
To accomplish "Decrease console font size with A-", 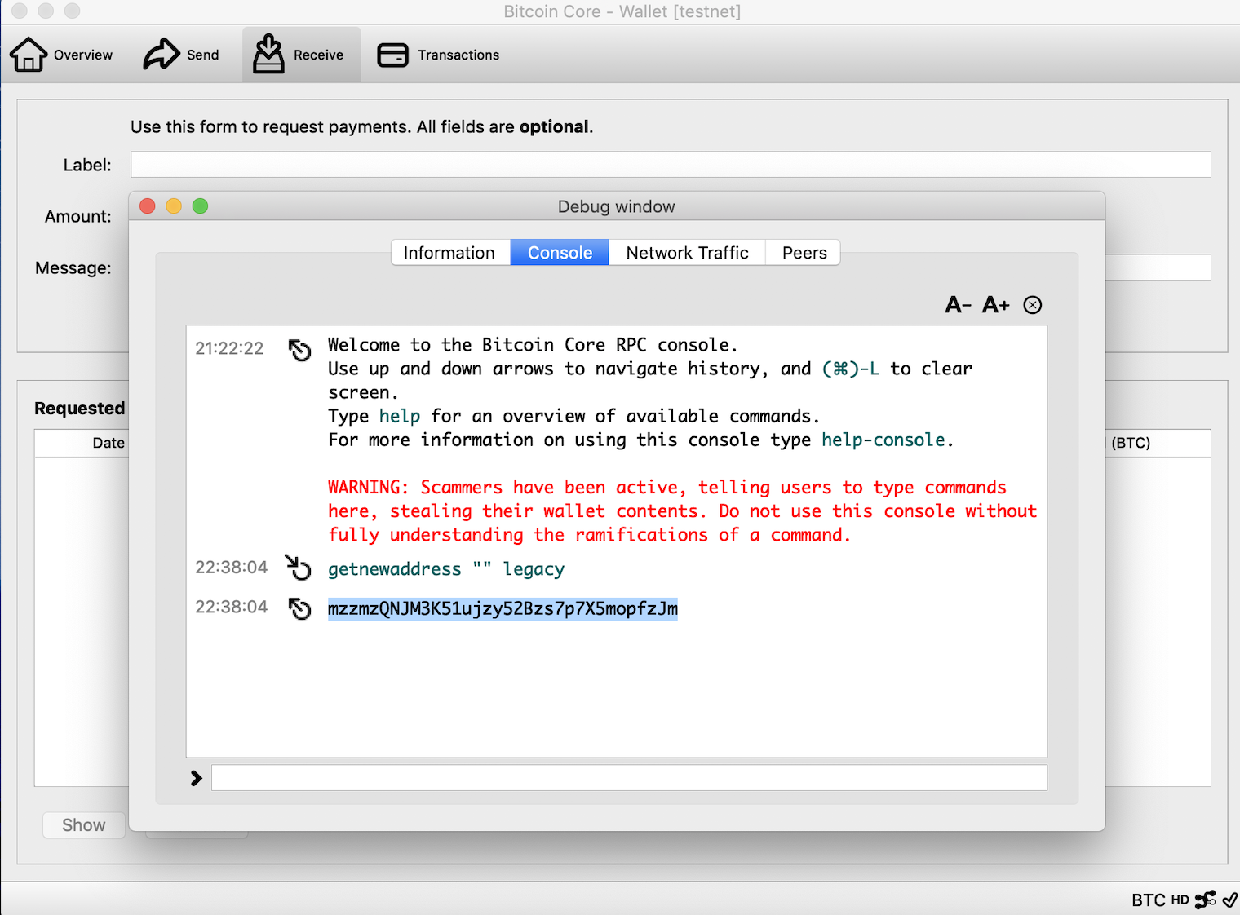I will 958,305.
